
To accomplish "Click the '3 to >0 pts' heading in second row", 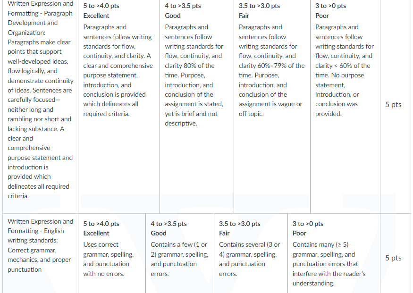I will coord(308,224).
